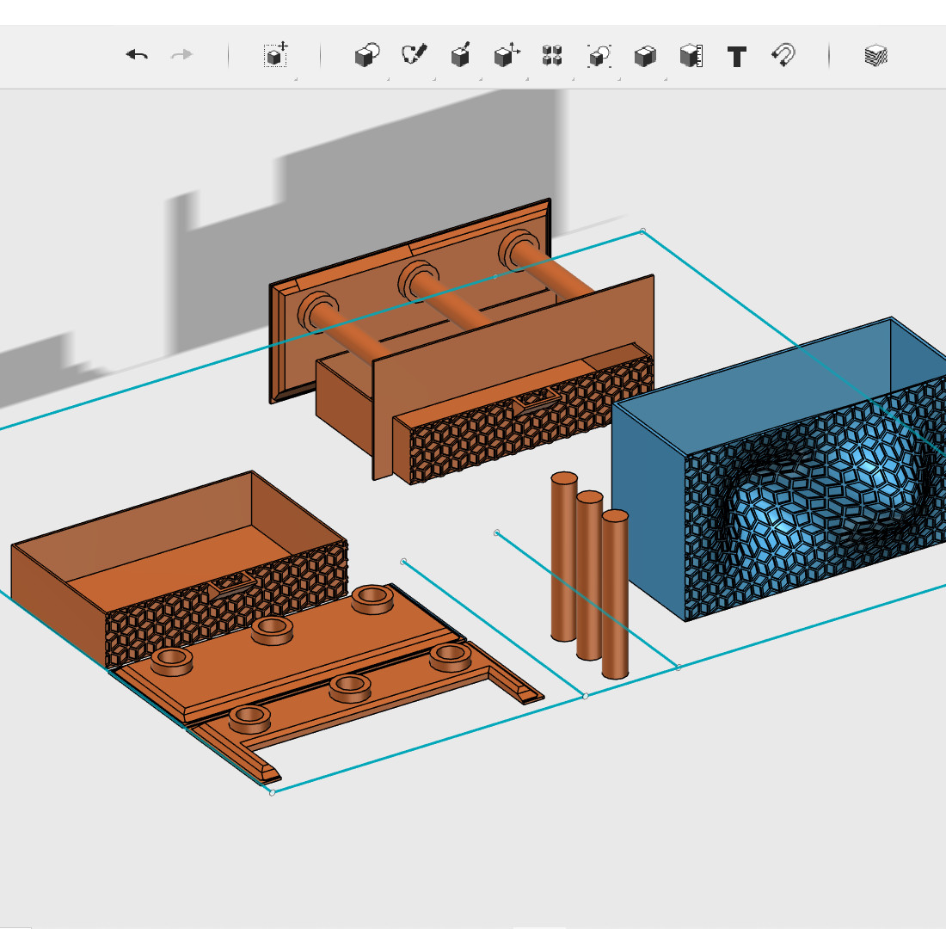This screenshot has width=946, height=929.
Task: Enable the Snap magnet tool
Action: point(783,55)
